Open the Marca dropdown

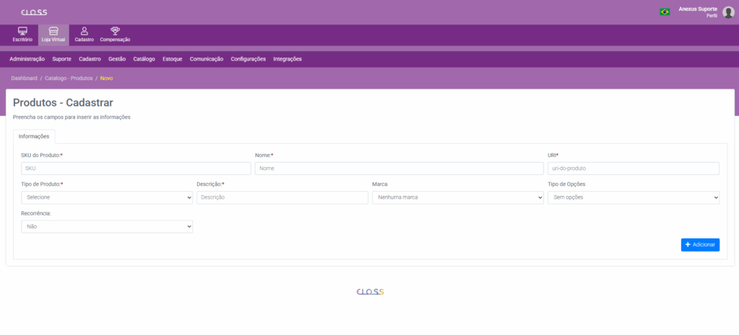click(x=458, y=197)
